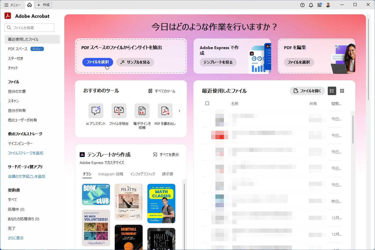375x250 pixels.
Task: Check the select-all files checkbox
Action: (207, 103)
